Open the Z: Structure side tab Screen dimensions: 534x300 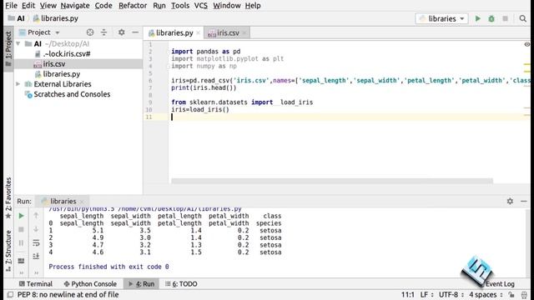pyautogui.click(x=8, y=251)
